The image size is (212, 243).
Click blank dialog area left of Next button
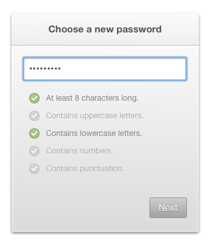pyautogui.click(x=80, y=208)
